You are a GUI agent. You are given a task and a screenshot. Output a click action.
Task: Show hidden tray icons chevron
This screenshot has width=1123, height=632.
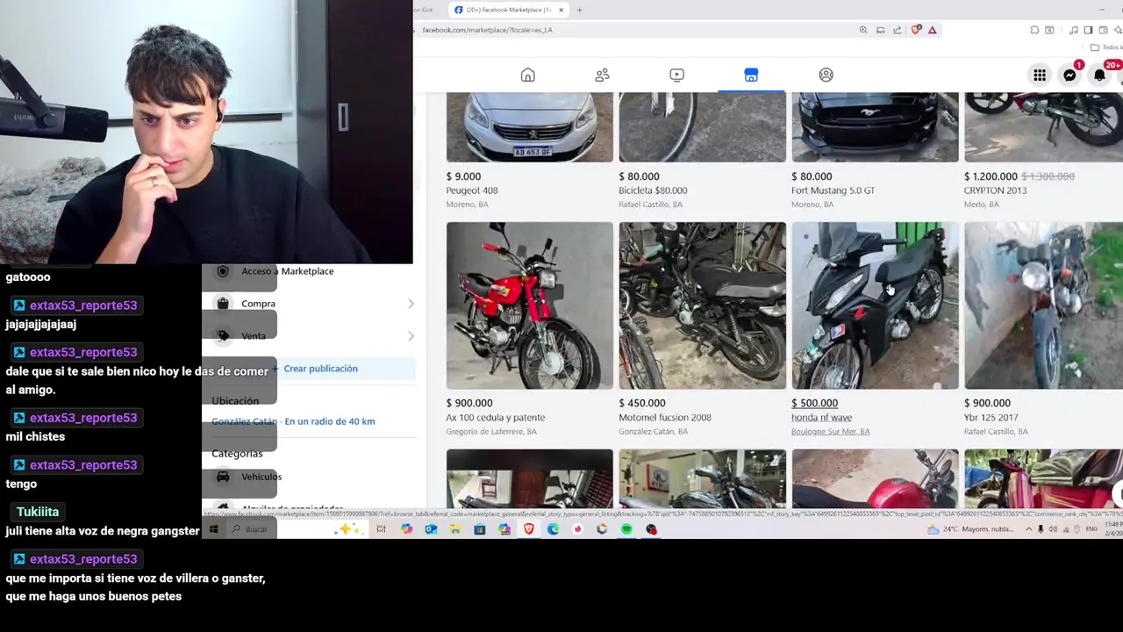1029,529
